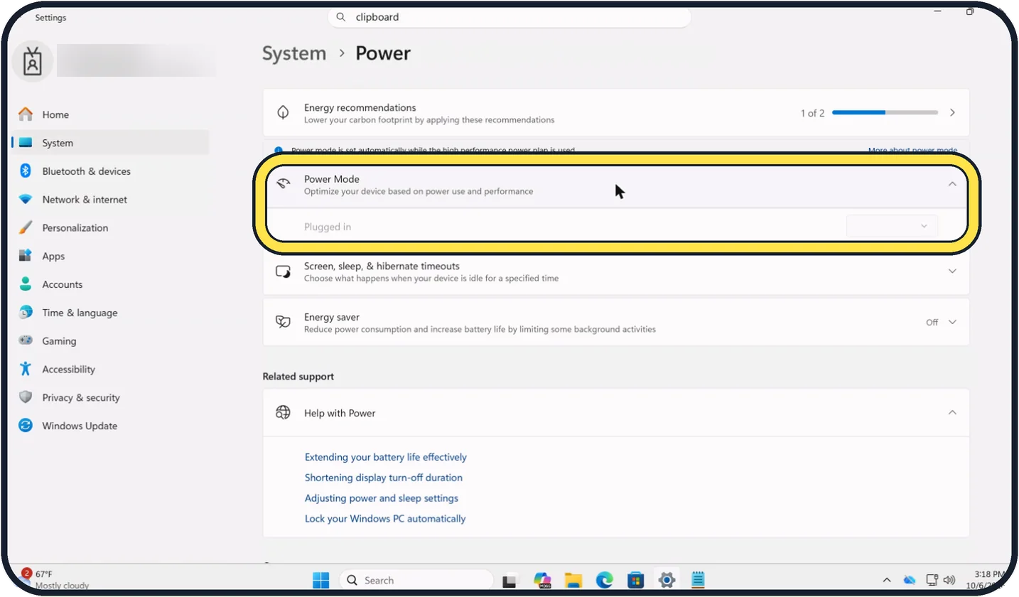Click the Home house icon in sidebar

tap(26, 114)
